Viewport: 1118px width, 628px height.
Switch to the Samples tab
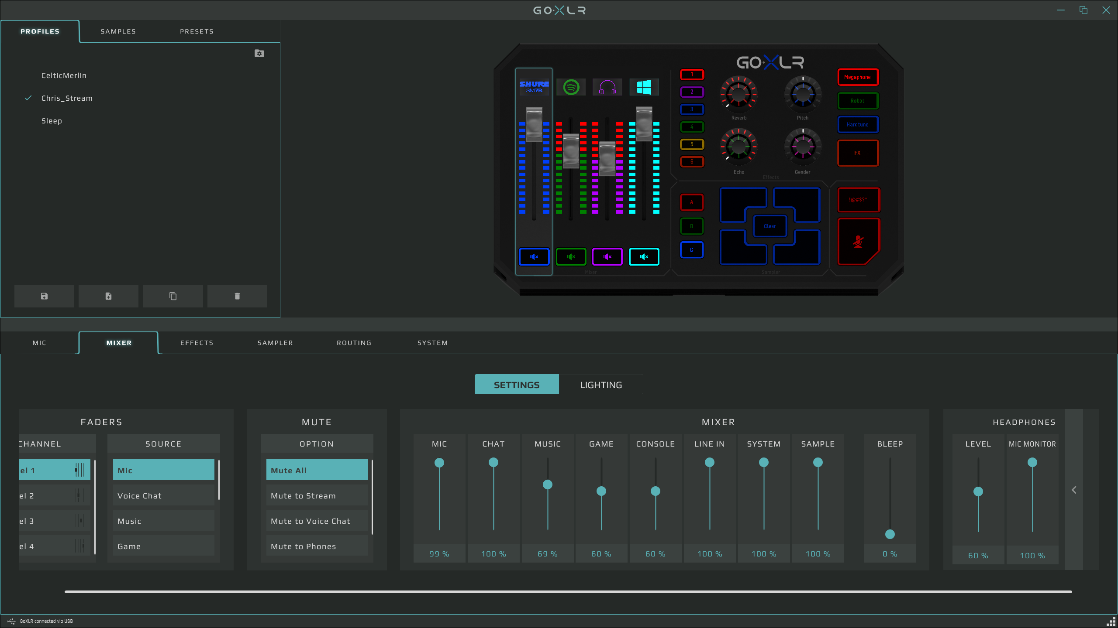point(118,31)
